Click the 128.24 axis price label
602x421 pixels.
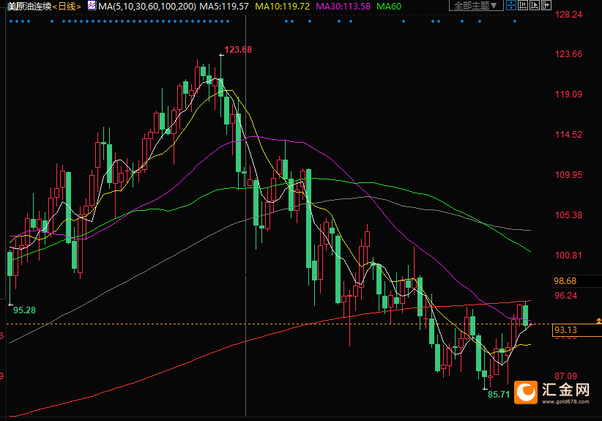tap(568, 15)
